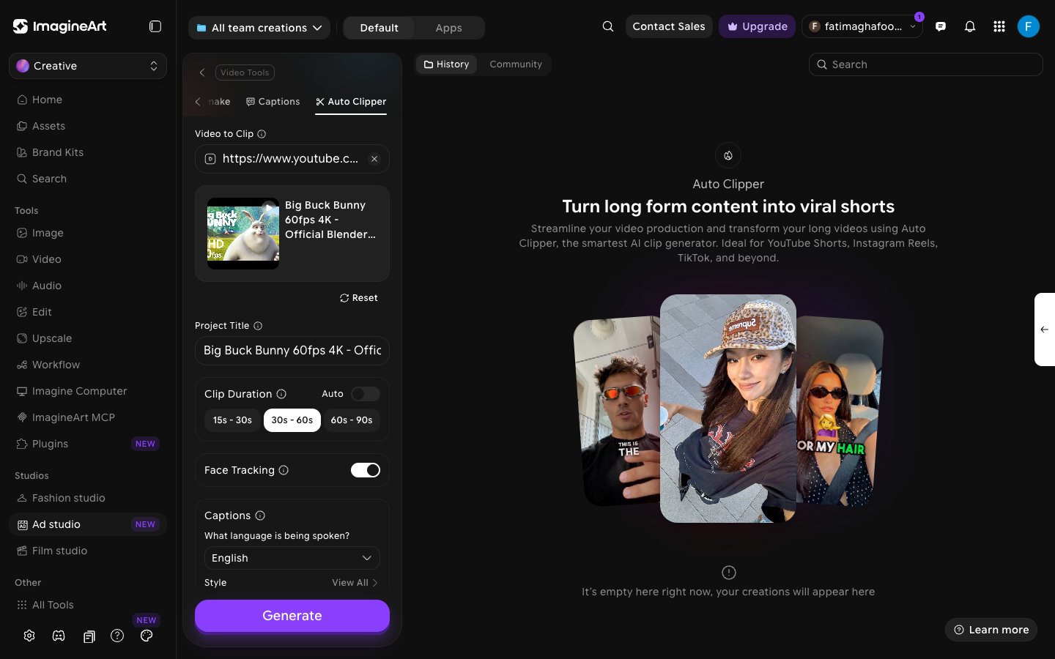Open Film studio
This screenshot has width=1055, height=659.
[88, 551]
